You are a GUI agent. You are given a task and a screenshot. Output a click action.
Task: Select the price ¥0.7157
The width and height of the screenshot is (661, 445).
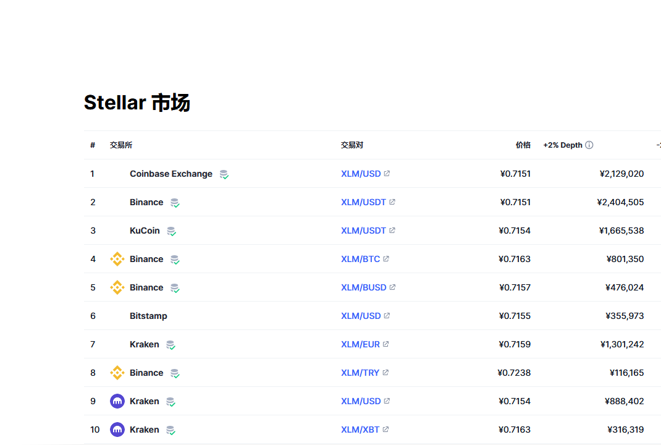[x=515, y=287]
